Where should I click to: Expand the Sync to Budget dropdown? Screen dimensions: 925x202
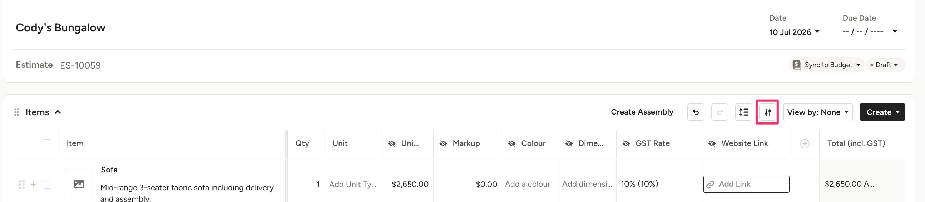(826, 65)
